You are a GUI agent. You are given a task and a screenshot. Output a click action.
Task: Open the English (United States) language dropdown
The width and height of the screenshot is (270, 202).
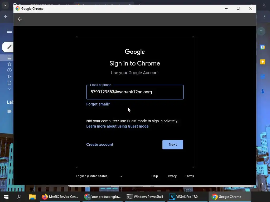[x=99, y=176]
